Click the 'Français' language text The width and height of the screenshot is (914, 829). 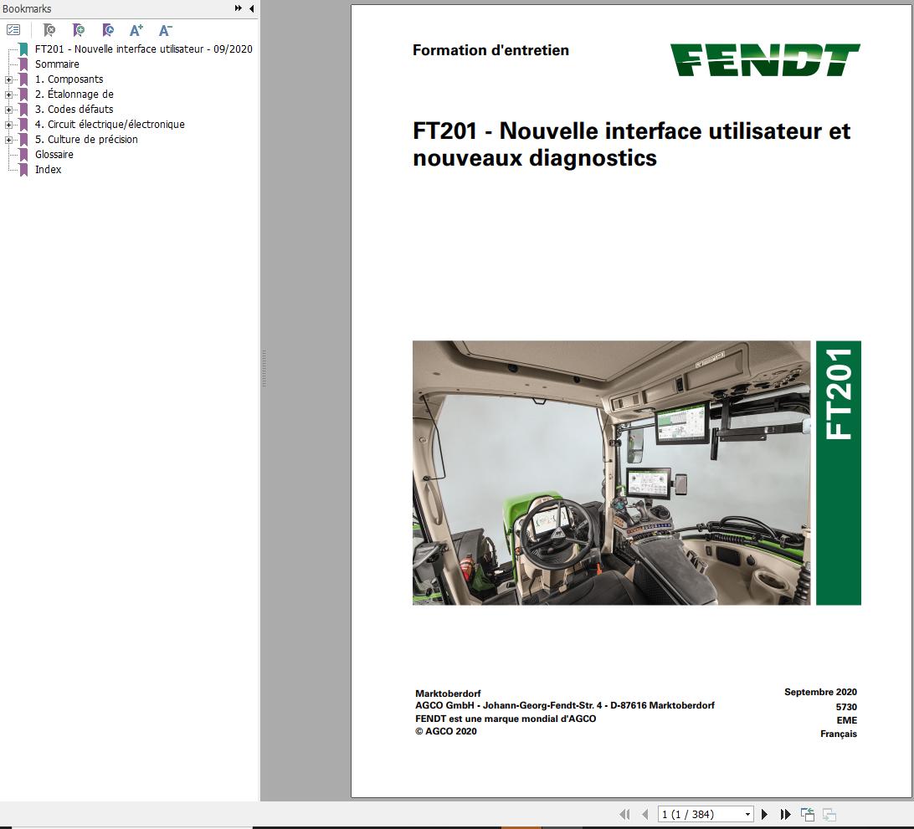838,734
